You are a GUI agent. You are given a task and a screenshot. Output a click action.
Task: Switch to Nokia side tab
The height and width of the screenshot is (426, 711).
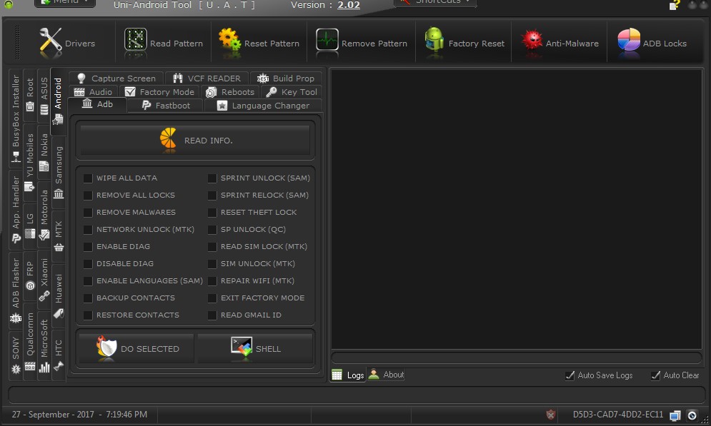(44, 152)
